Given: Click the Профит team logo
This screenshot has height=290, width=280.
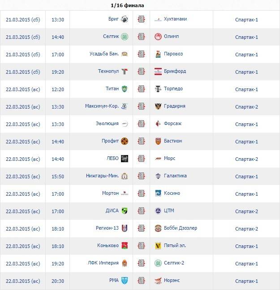Looking at the screenshot, I should [x=125, y=141].
